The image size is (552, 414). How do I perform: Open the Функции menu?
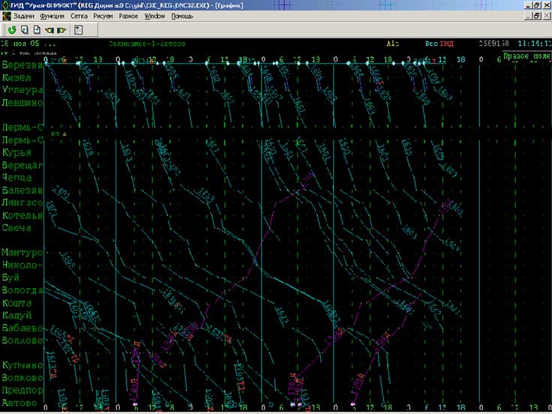52,16
